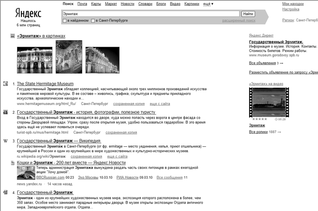This screenshot has width=318, height=211.
Task: Open Все ролики link
Action: [258, 132]
